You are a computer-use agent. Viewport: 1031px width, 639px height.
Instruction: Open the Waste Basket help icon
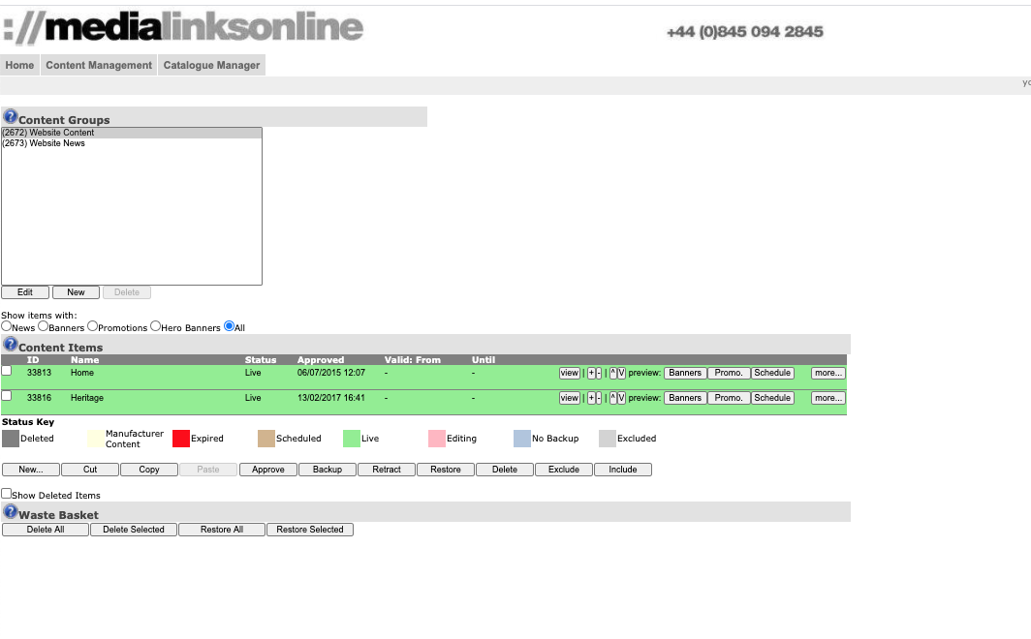(10, 511)
